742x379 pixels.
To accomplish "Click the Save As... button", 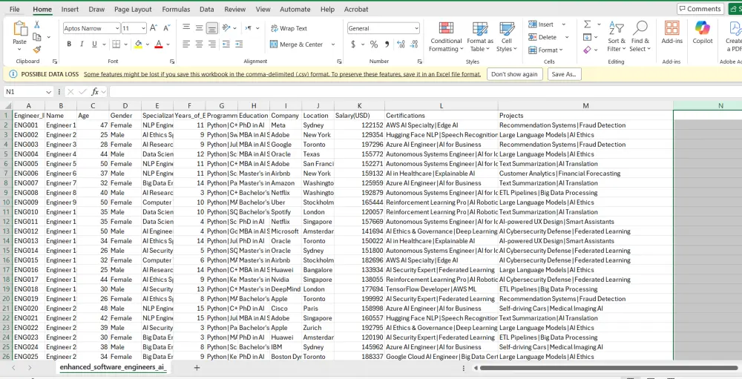I will pyautogui.click(x=564, y=74).
